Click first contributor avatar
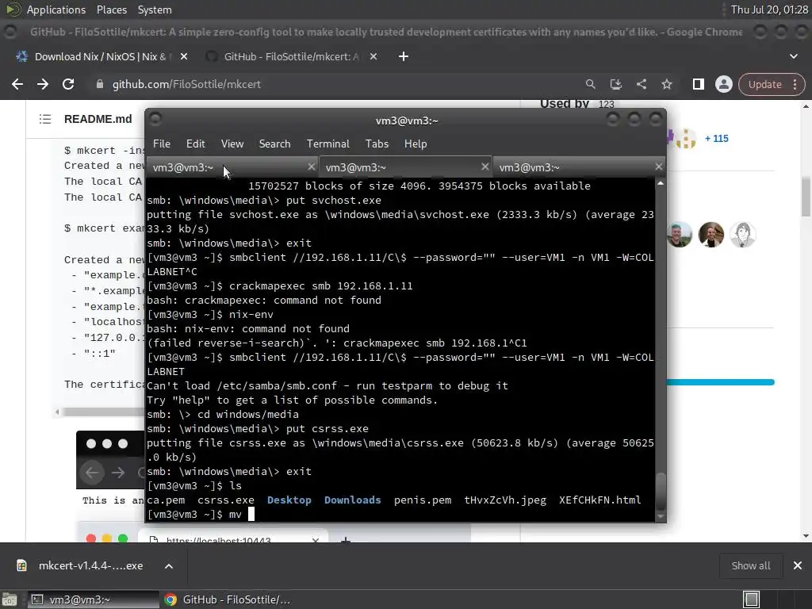812x609 pixels. [x=680, y=235]
